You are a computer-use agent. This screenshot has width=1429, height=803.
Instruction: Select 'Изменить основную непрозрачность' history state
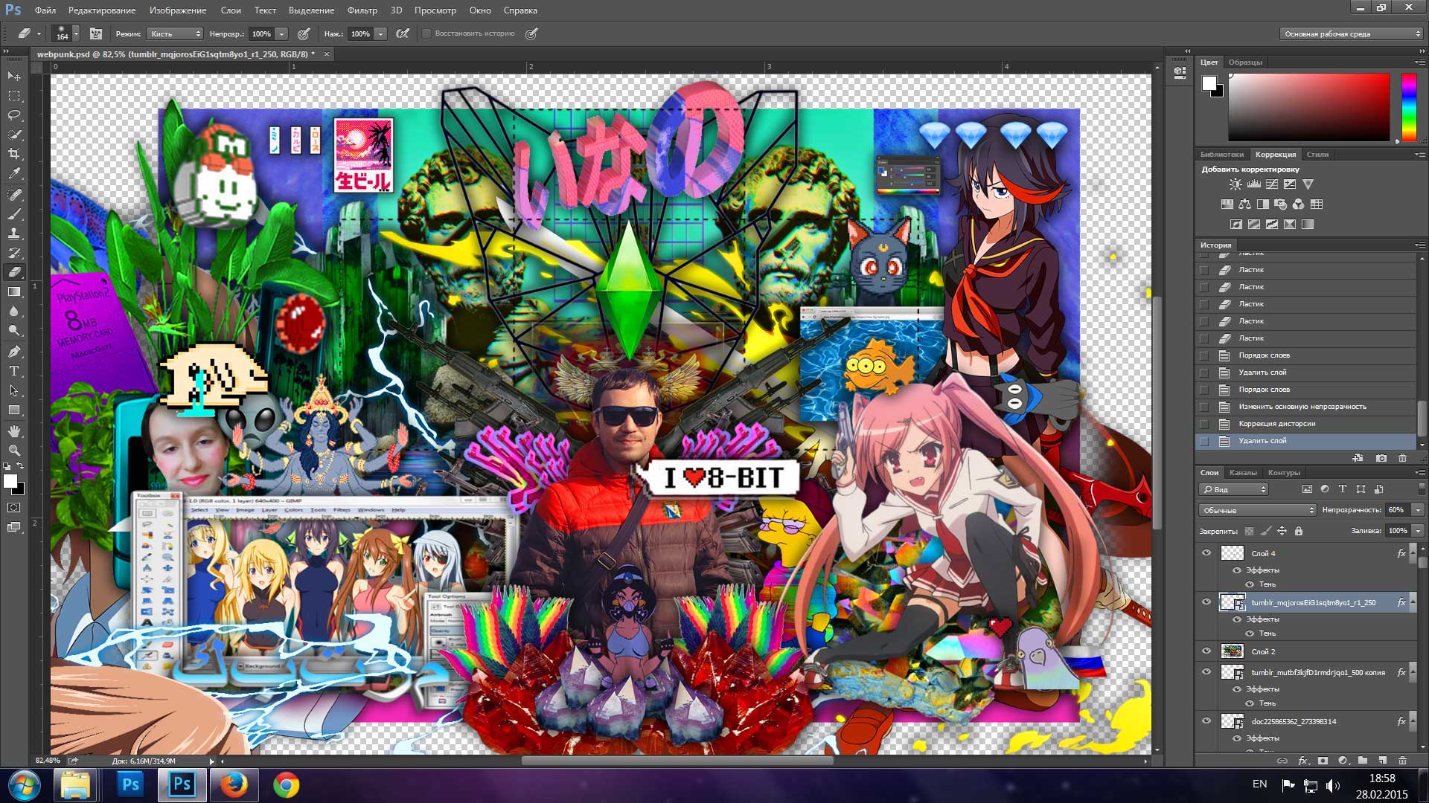pyautogui.click(x=1306, y=407)
